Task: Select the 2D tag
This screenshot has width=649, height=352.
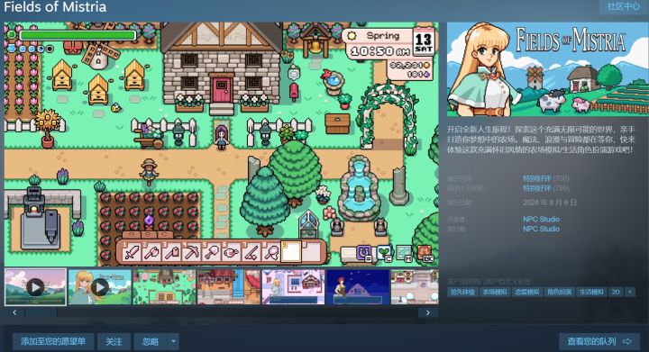Action: tap(616, 292)
